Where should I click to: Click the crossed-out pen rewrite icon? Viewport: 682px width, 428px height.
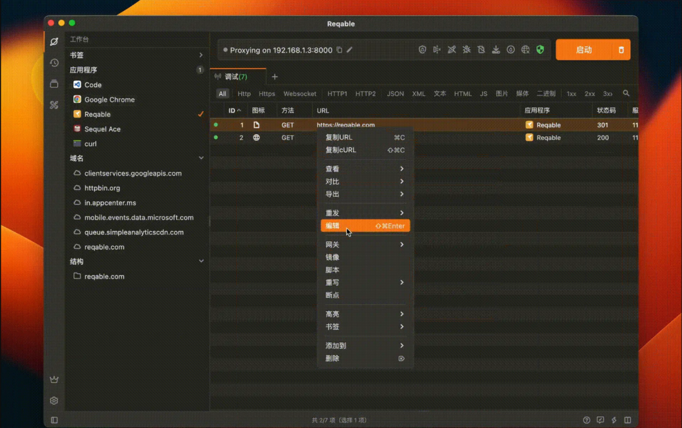[452, 50]
